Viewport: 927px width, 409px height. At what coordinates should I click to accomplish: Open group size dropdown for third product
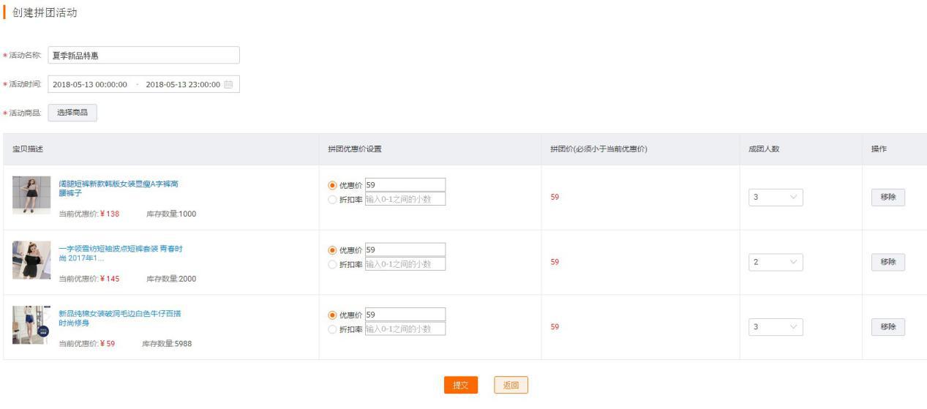click(x=775, y=327)
